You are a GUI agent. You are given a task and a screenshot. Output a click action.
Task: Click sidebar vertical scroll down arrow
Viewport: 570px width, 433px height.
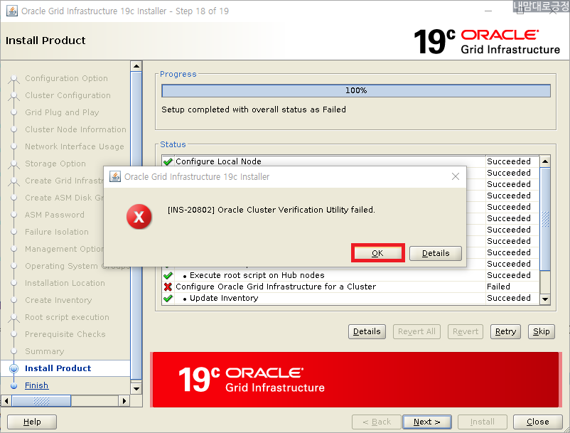tap(136, 389)
